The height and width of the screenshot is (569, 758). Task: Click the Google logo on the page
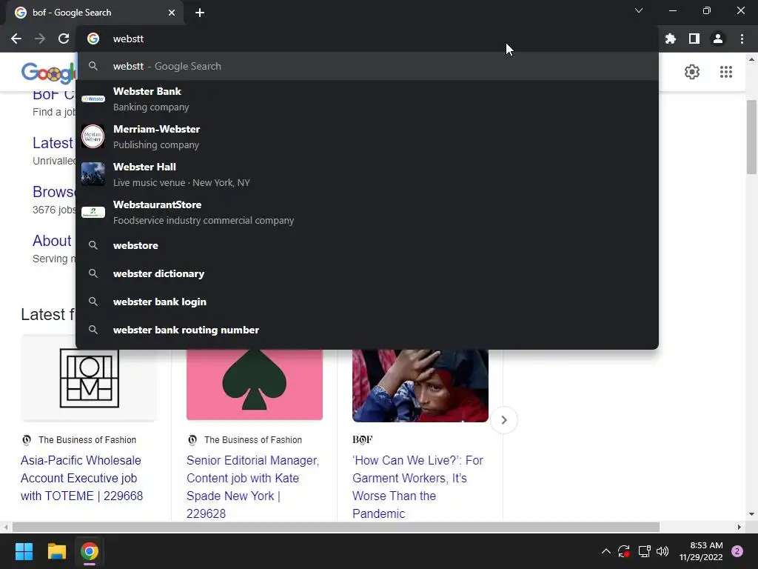pyautogui.click(x=48, y=73)
